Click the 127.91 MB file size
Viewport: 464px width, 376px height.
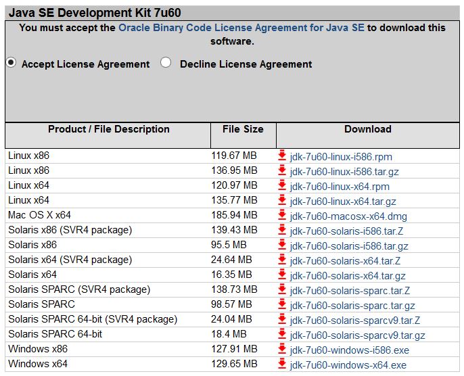(x=234, y=349)
